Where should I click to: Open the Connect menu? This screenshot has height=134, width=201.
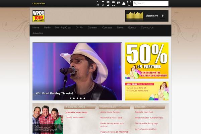click(92, 27)
